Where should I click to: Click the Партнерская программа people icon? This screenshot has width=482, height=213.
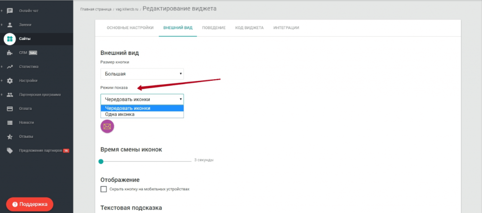tap(10, 95)
